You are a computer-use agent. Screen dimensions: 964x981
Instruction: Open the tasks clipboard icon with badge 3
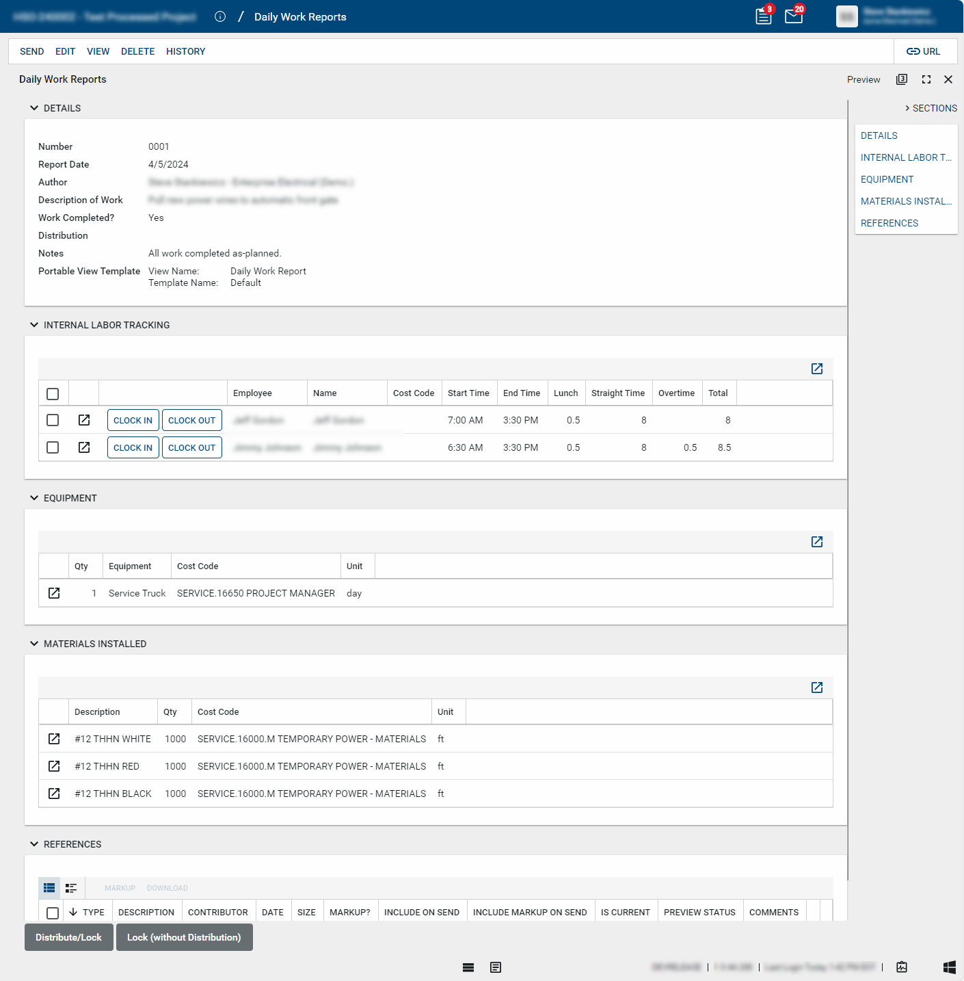click(x=763, y=16)
